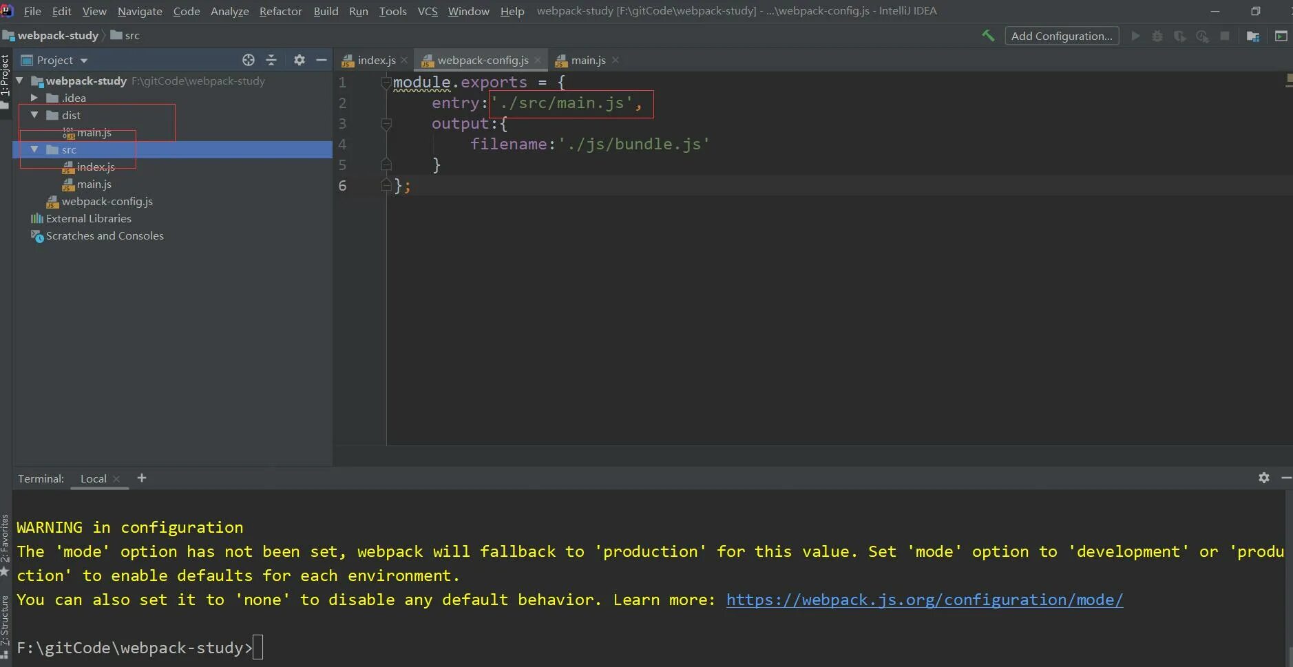Open the Analyze menu
This screenshot has height=667, width=1293.
[x=230, y=11]
